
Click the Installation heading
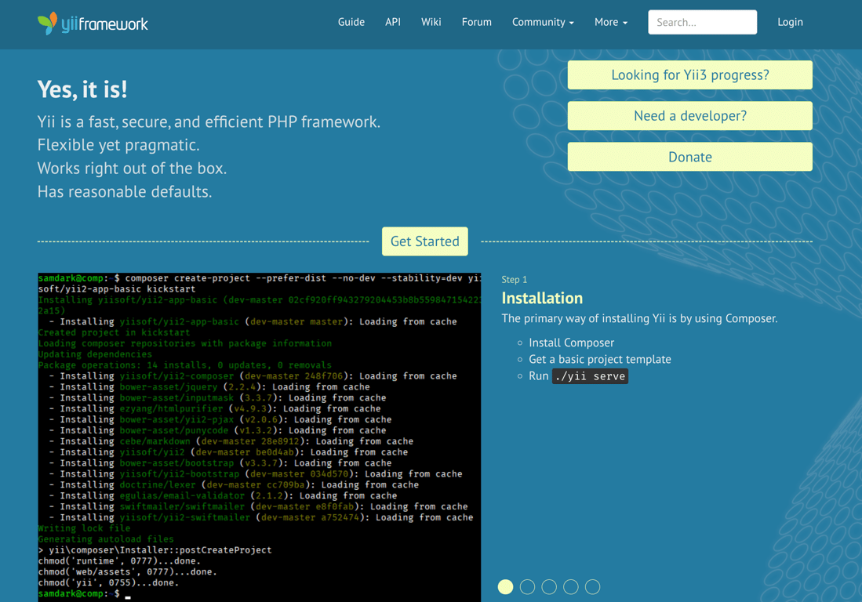542,298
